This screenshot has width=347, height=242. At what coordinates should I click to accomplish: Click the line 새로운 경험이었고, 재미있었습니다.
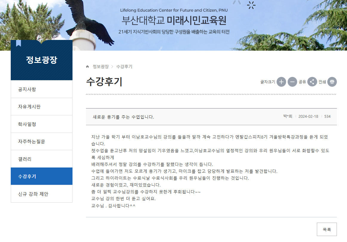pos(126,185)
